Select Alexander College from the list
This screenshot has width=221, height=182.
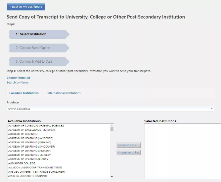(x=22, y=163)
